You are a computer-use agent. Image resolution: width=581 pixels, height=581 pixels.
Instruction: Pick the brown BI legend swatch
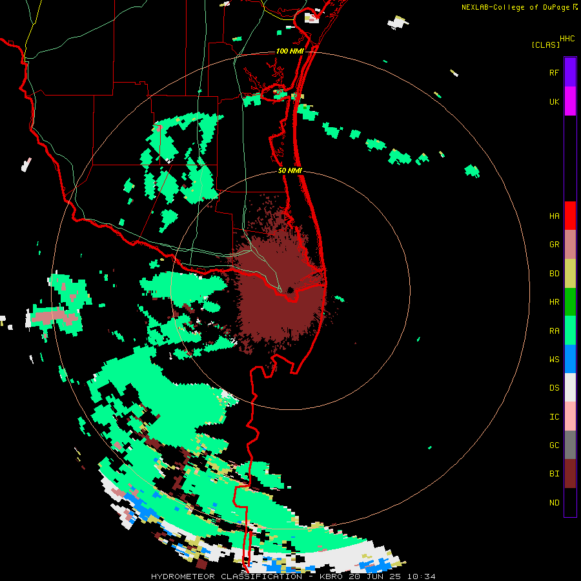(x=570, y=474)
